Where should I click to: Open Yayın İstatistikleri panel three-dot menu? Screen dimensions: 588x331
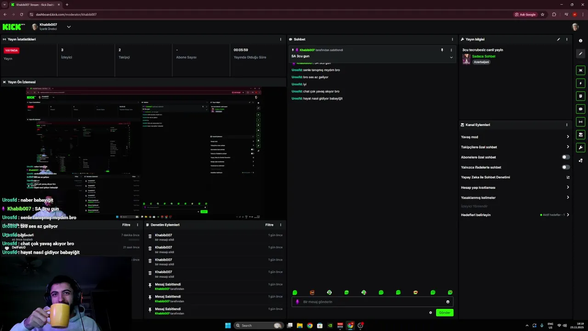click(281, 39)
